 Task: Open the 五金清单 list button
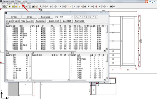pyautogui.click(x=16, y=21)
